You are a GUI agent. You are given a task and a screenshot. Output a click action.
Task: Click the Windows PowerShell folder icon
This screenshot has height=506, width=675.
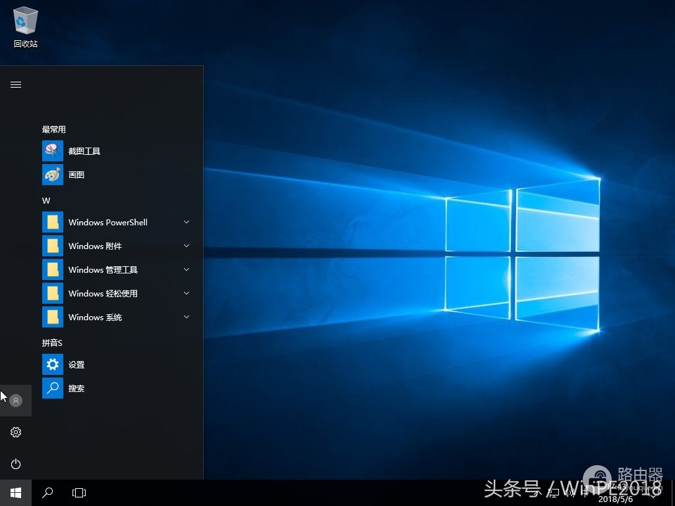[53, 222]
